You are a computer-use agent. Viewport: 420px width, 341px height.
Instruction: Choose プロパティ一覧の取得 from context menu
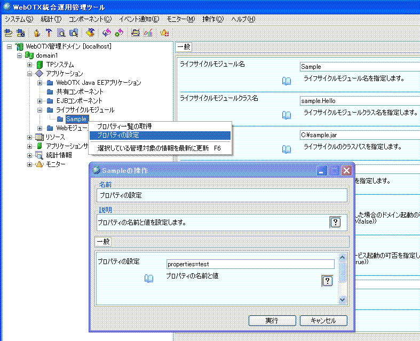[124, 126]
